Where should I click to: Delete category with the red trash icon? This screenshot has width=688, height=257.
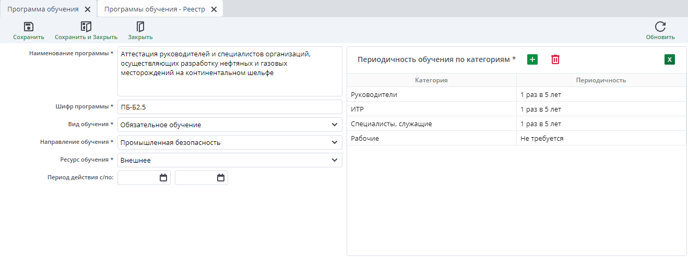[x=555, y=59]
